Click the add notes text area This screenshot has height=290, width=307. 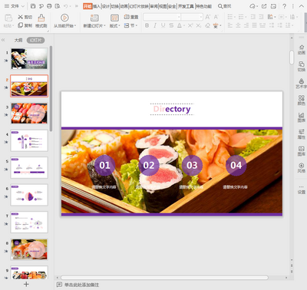click(81, 285)
